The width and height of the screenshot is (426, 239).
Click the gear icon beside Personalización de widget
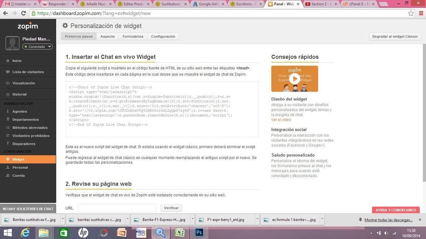click(65, 26)
